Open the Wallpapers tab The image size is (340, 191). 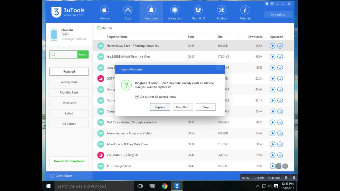(x=175, y=13)
